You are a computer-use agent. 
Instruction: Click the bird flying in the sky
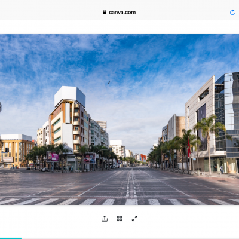[x=109, y=82]
